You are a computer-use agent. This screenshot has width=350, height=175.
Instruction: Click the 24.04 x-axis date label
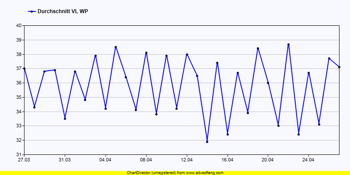[308, 160]
